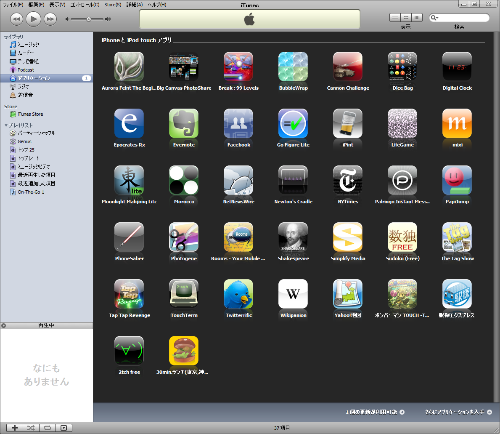Open the 表示(V) menu
This screenshot has height=434, width=500.
[x=57, y=5]
